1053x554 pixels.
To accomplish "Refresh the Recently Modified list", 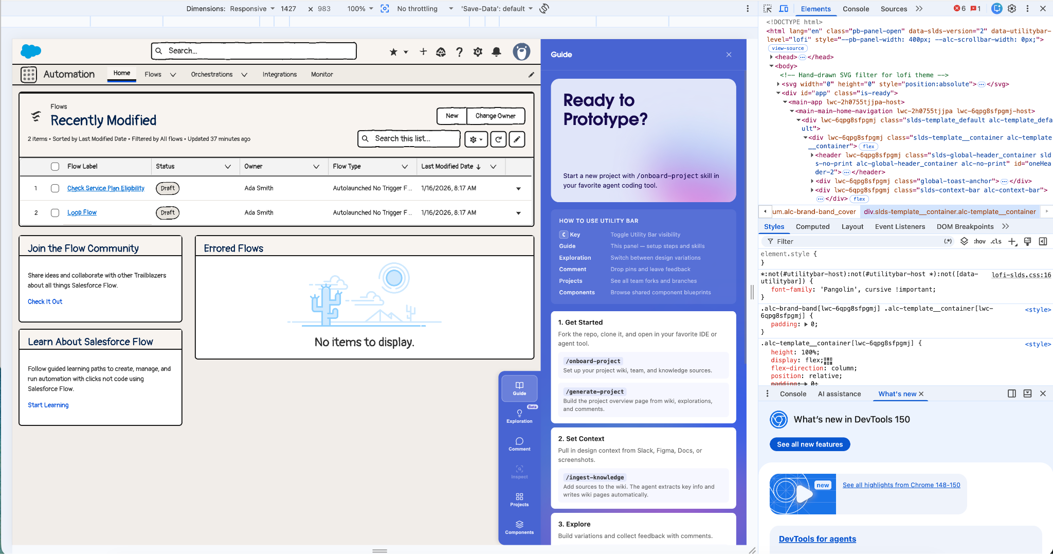I will click(x=498, y=139).
